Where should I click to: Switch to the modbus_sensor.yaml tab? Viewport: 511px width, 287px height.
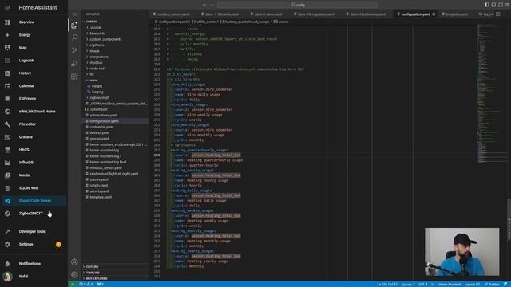(x=173, y=14)
